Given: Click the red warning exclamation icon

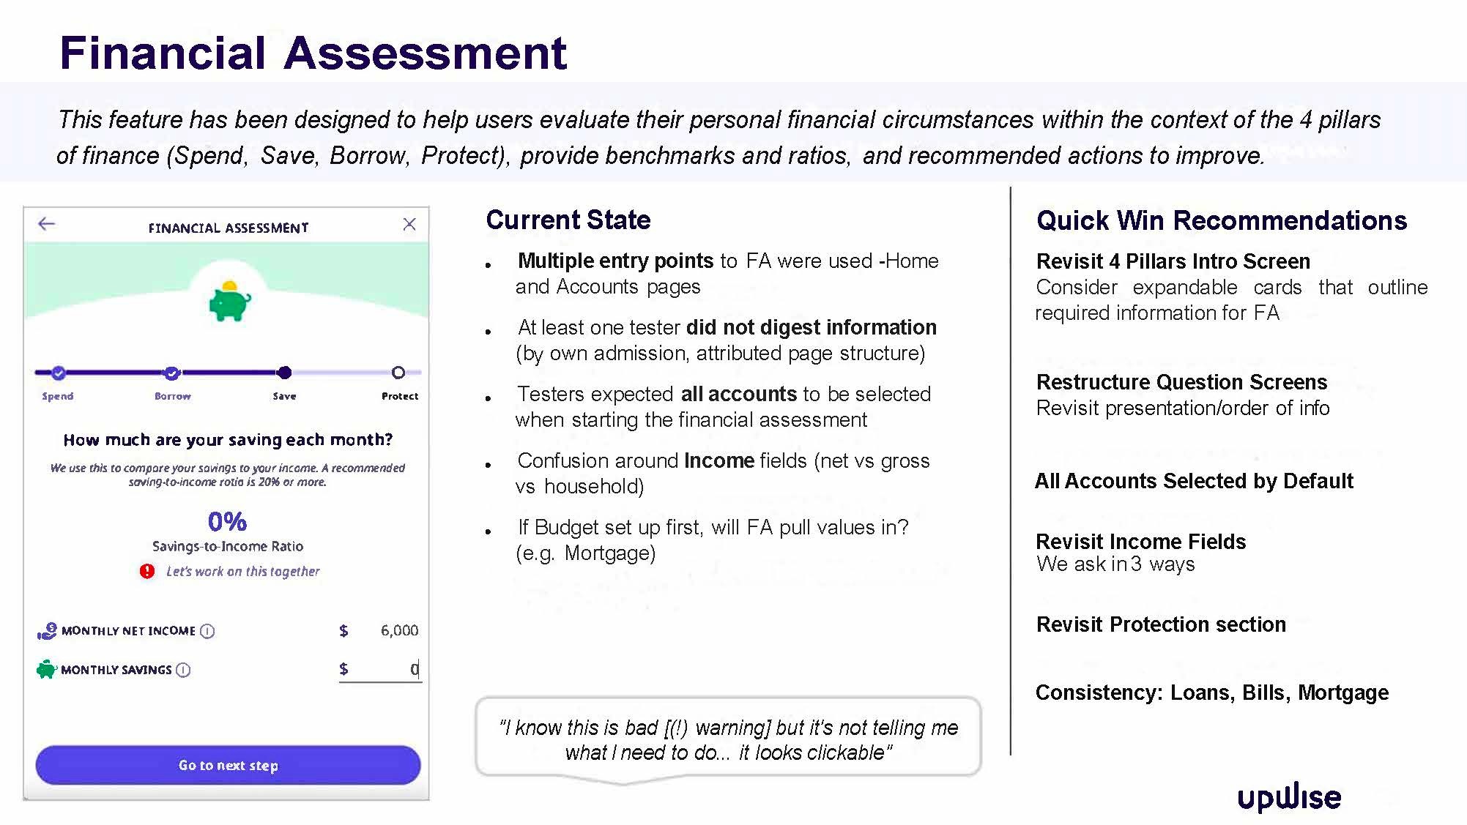Looking at the screenshot, I should [x=147, y=571].
